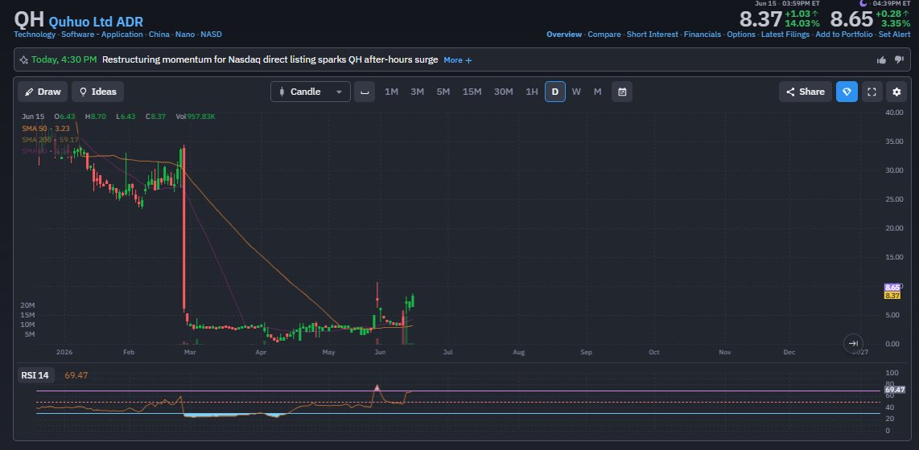This screenshot has width=919, height=450.
Task: Open the Compare page
Action: click(x=604, y=35)
